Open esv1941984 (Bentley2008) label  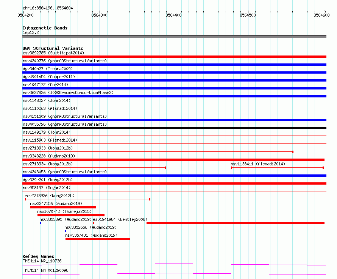tap(120, 219)
